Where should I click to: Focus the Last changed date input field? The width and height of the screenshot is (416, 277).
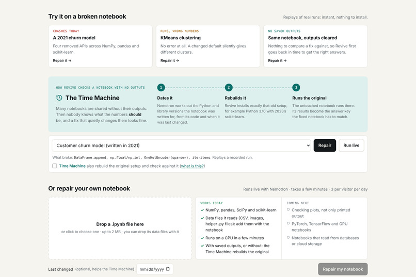coord(155,269)
